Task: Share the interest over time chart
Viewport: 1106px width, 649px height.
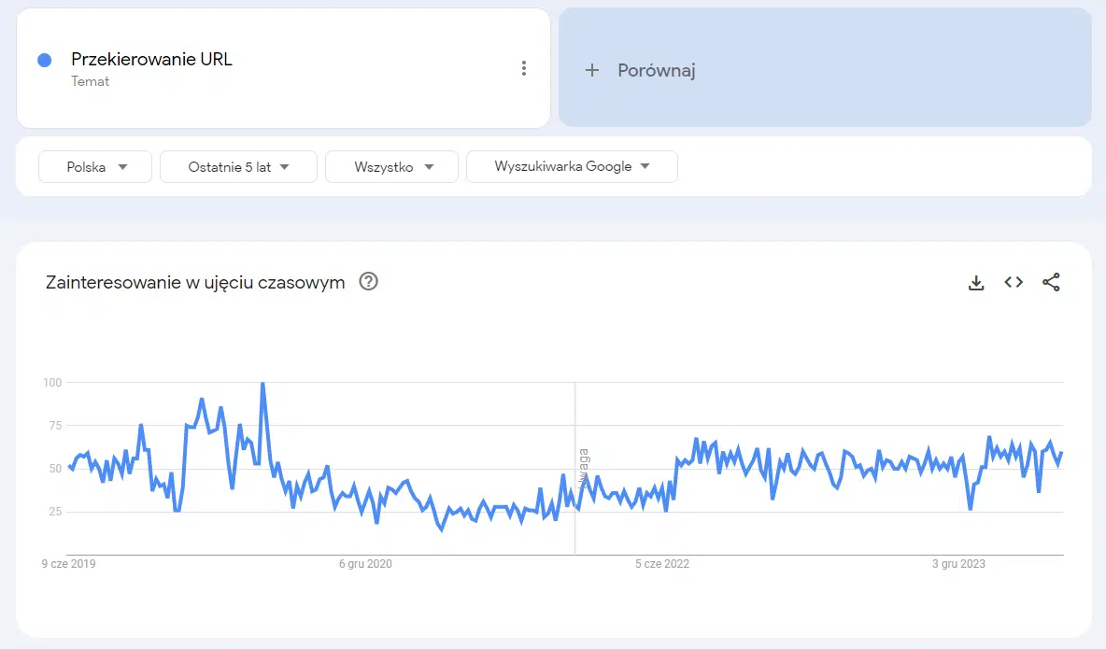Action: click(1051, 282)
